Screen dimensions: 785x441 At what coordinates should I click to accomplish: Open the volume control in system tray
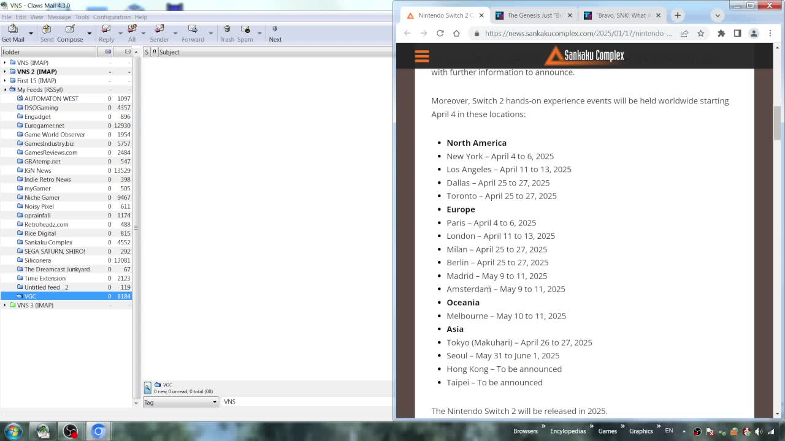click(759, 431)
